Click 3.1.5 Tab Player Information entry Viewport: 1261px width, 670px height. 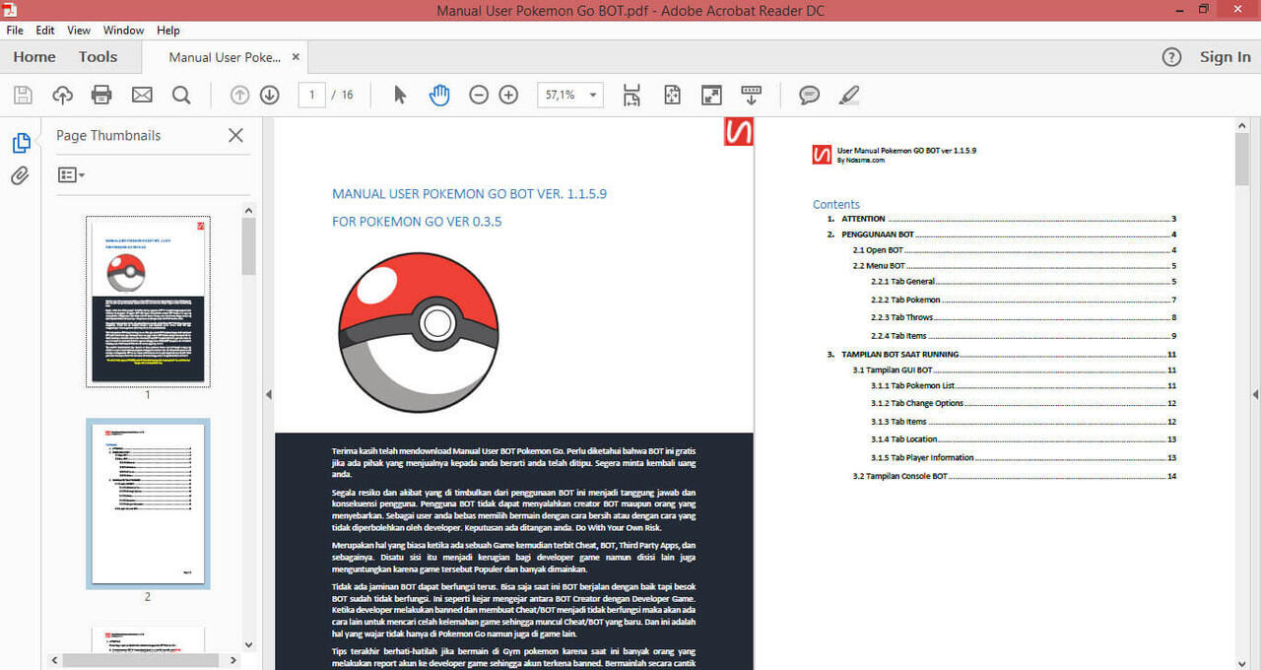pyautogui.click(x=1024, y=457)
